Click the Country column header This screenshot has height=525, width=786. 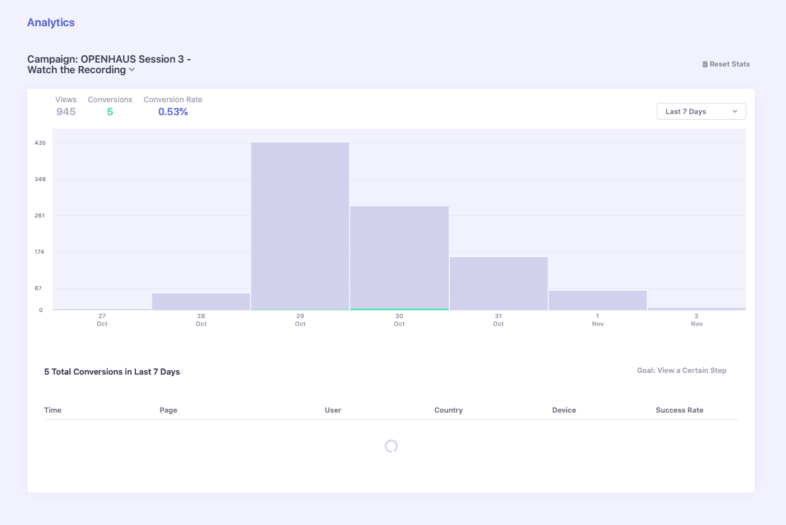pos(448,410)
